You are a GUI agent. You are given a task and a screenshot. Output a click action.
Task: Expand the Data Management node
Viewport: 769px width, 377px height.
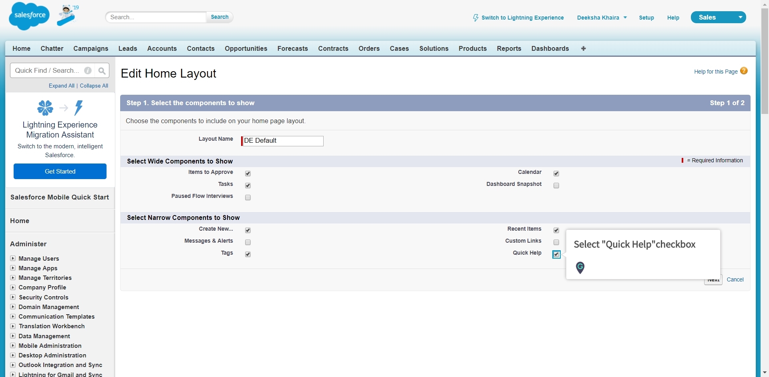pos(13,336)
